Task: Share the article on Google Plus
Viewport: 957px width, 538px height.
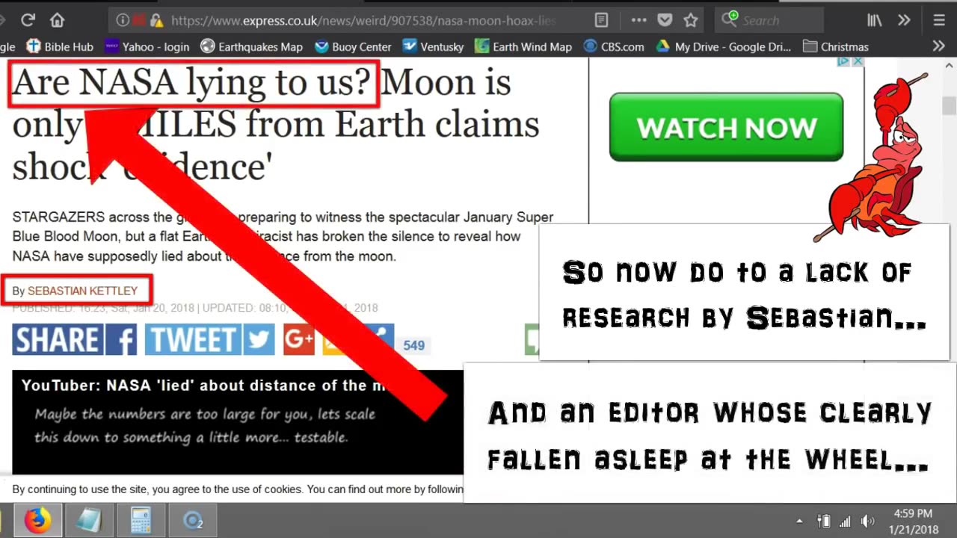Action: tap(299, 340)
